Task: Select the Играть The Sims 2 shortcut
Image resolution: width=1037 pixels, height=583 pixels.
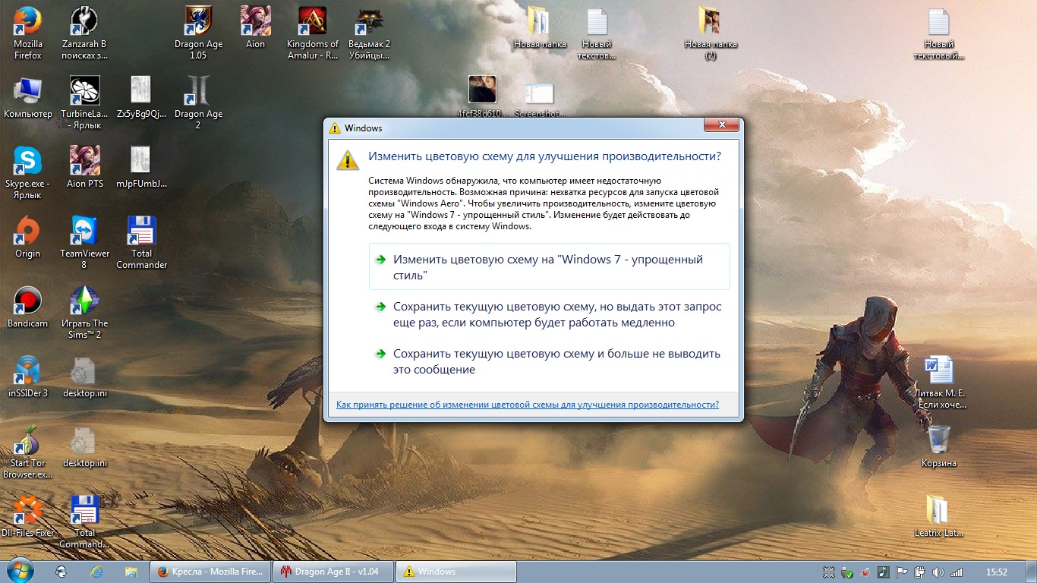Action: point(84,313)
